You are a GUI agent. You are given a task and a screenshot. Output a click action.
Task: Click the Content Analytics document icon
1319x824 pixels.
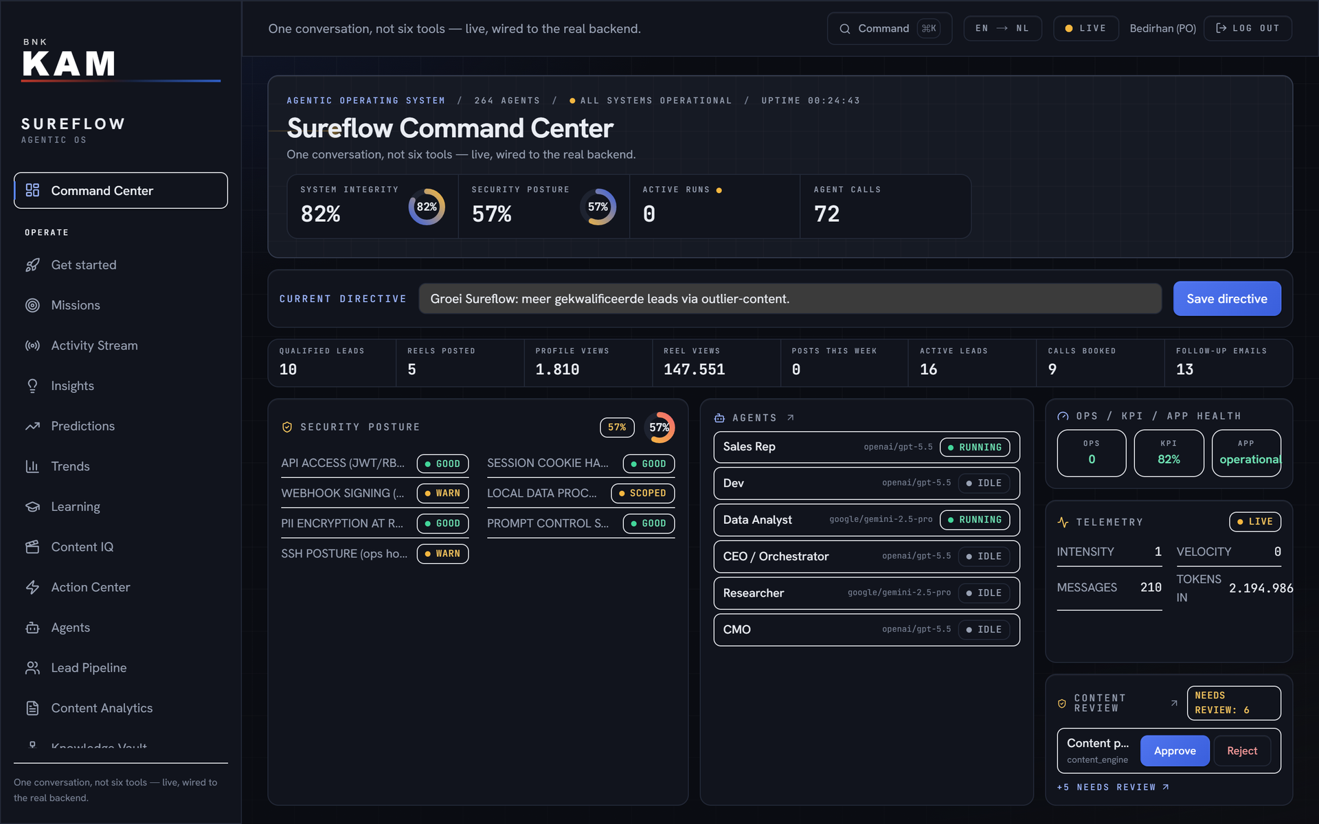click(32, 708)
